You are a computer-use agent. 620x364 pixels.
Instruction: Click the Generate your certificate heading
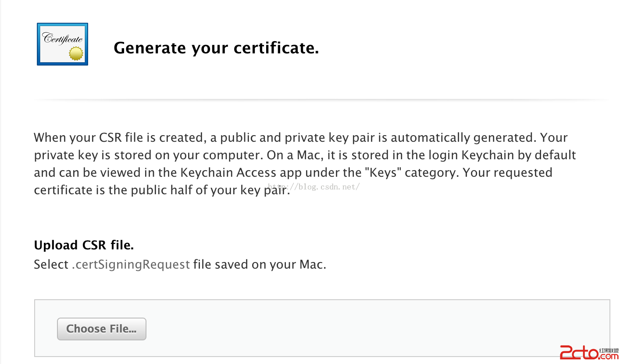[216, 48]
